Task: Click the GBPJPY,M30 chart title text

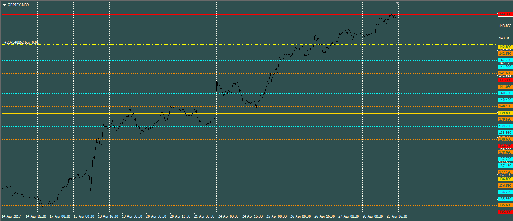Action: tap(18, 5)
